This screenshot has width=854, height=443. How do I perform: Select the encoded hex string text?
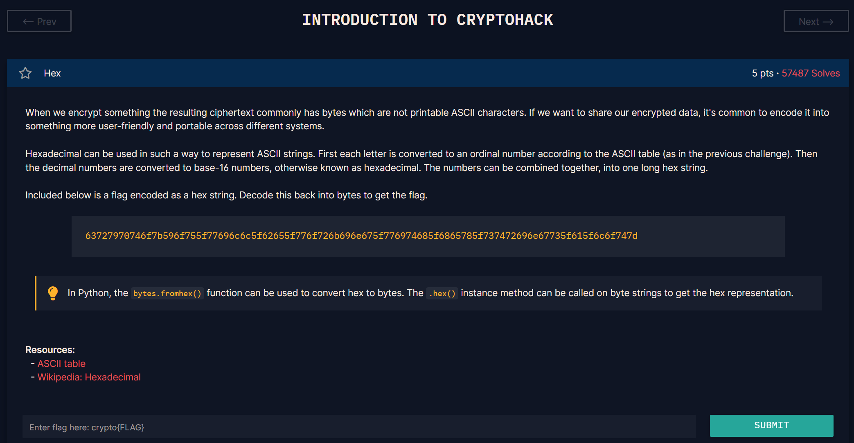(361, 236)
